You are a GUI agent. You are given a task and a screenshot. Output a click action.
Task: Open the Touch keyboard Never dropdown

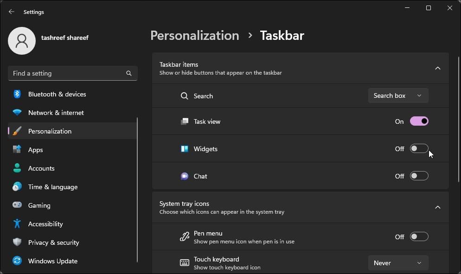click(x=398, y=263)
